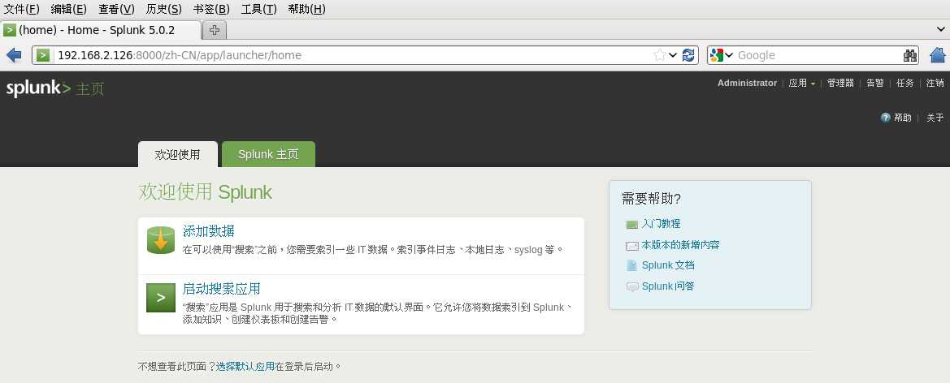Click the 关于 link in header
950x383 pixels.
pos(935,118)
